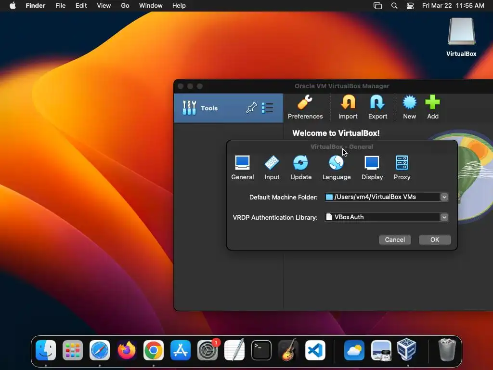493x370 pixels.
Task: Open the Trash from the Dock
Action: pos(447,350)
